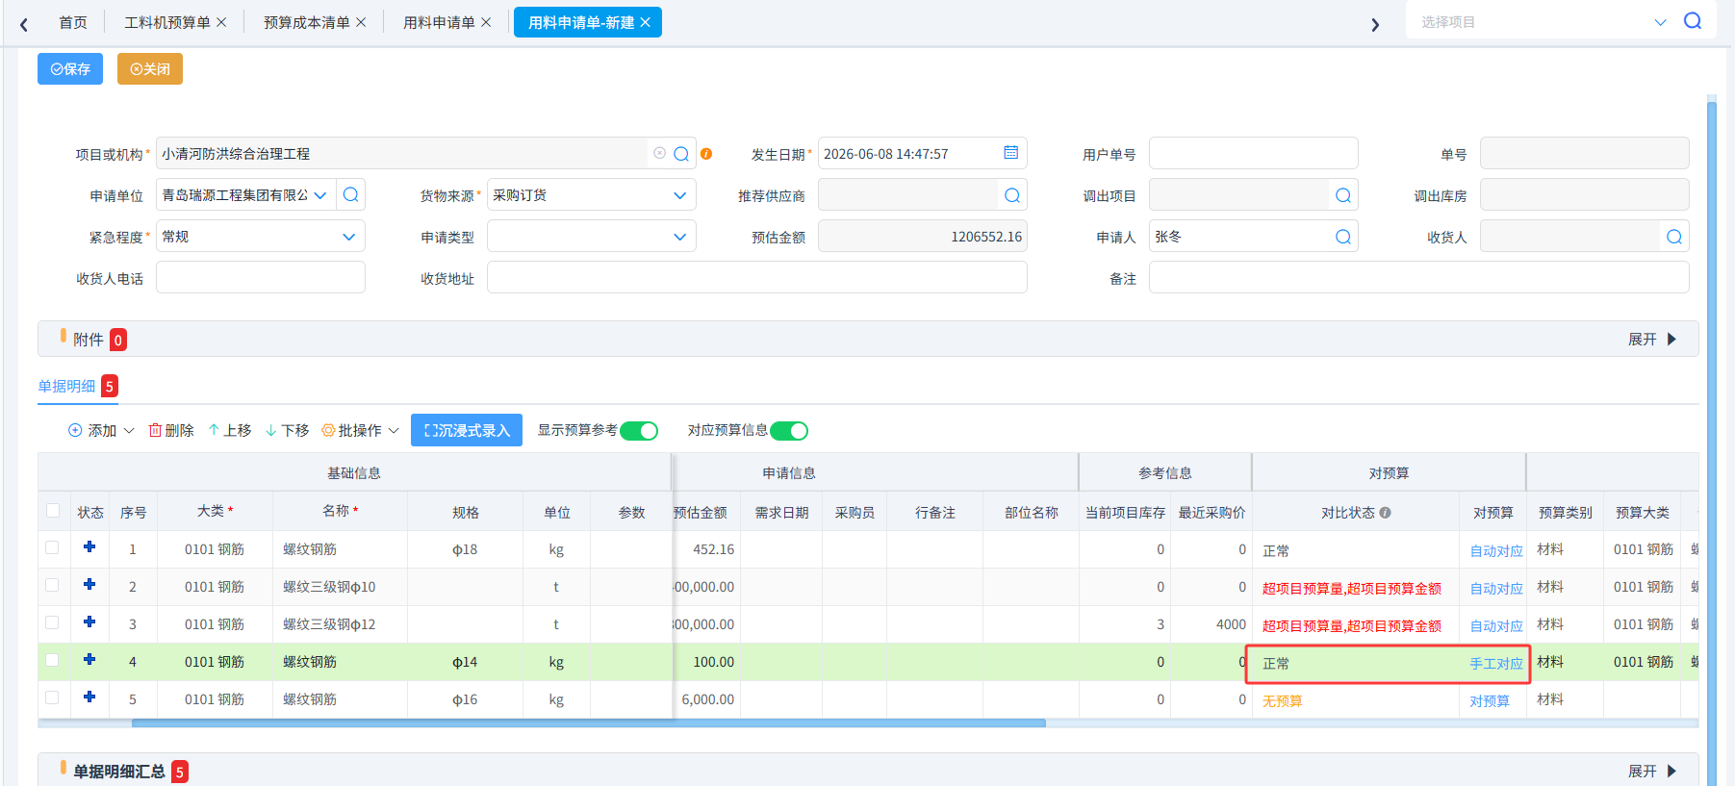Toggle the 显示预算参考 switch
Image resolution: width=1735 pixels, height=786 pixels.
click(x=639, y=431)
